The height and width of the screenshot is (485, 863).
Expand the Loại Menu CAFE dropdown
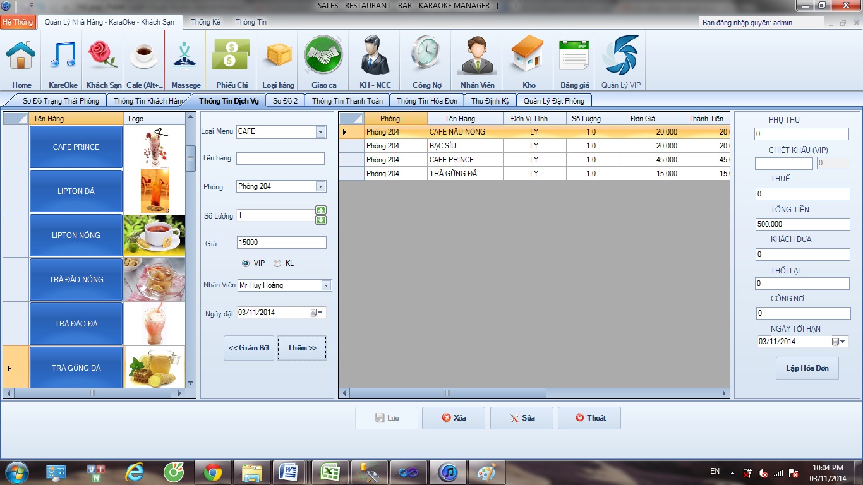(320, 132)
